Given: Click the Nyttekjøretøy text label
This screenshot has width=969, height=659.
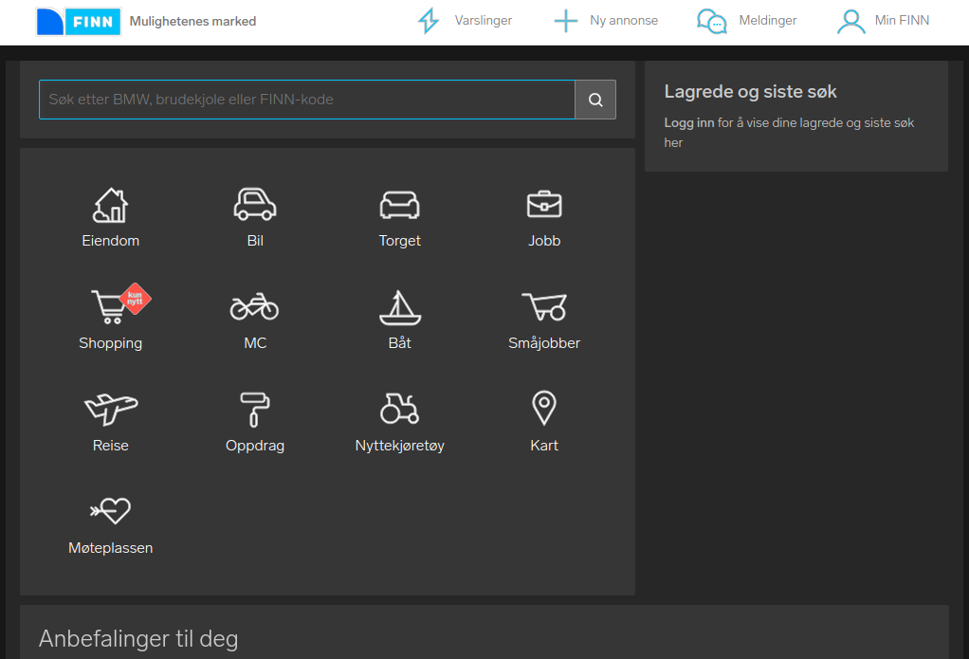Looking at the screenshot, I should 400,446.
